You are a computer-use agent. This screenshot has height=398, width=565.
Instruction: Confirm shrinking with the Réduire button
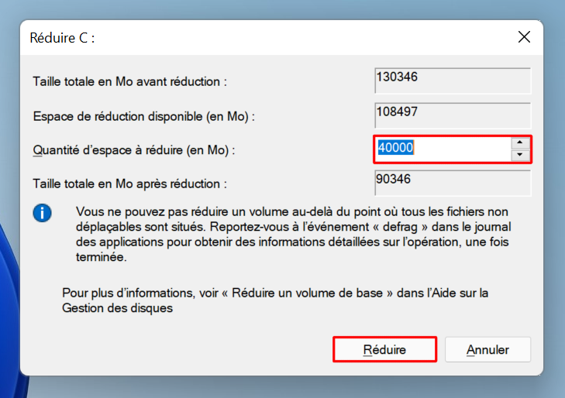[x=384, y=349]
